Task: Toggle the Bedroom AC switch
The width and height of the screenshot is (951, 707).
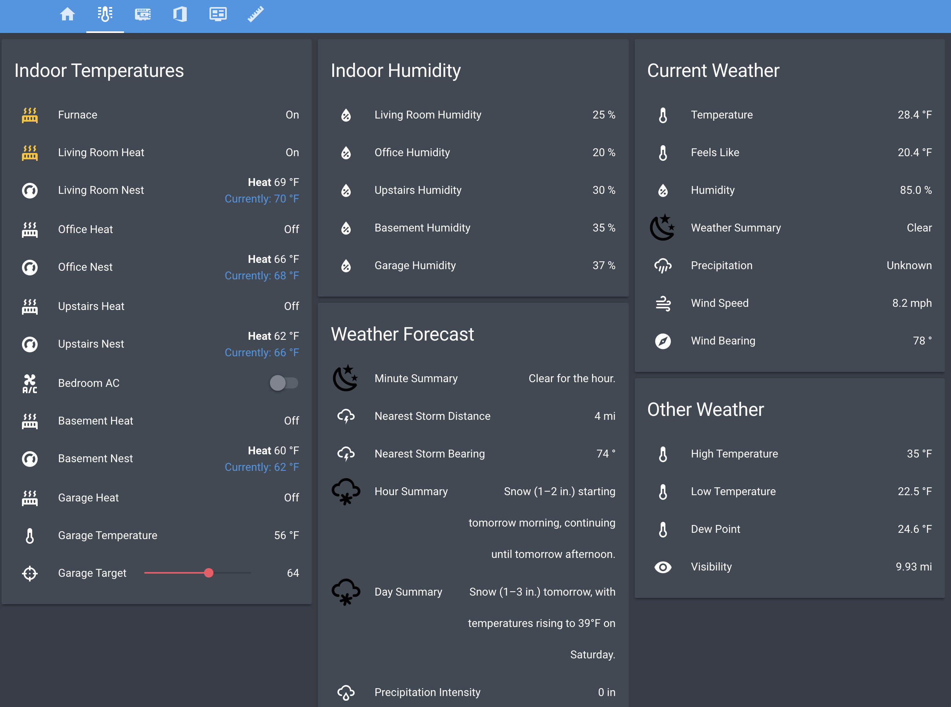Action: click(284, 383)
